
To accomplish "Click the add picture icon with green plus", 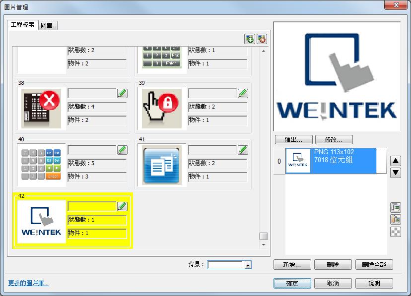I will pos(250,39).
